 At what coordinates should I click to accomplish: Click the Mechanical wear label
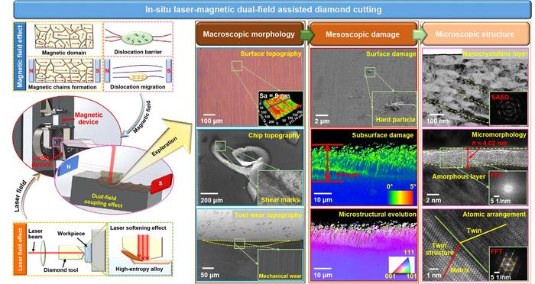(x=280, y=276)
